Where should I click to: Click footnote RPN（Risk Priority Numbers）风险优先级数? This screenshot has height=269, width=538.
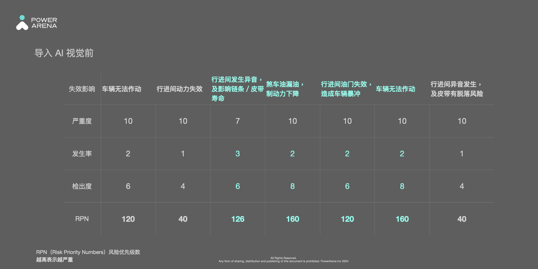point(88,252)
